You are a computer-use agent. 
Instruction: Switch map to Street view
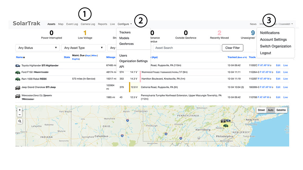(x=261, y=110)
